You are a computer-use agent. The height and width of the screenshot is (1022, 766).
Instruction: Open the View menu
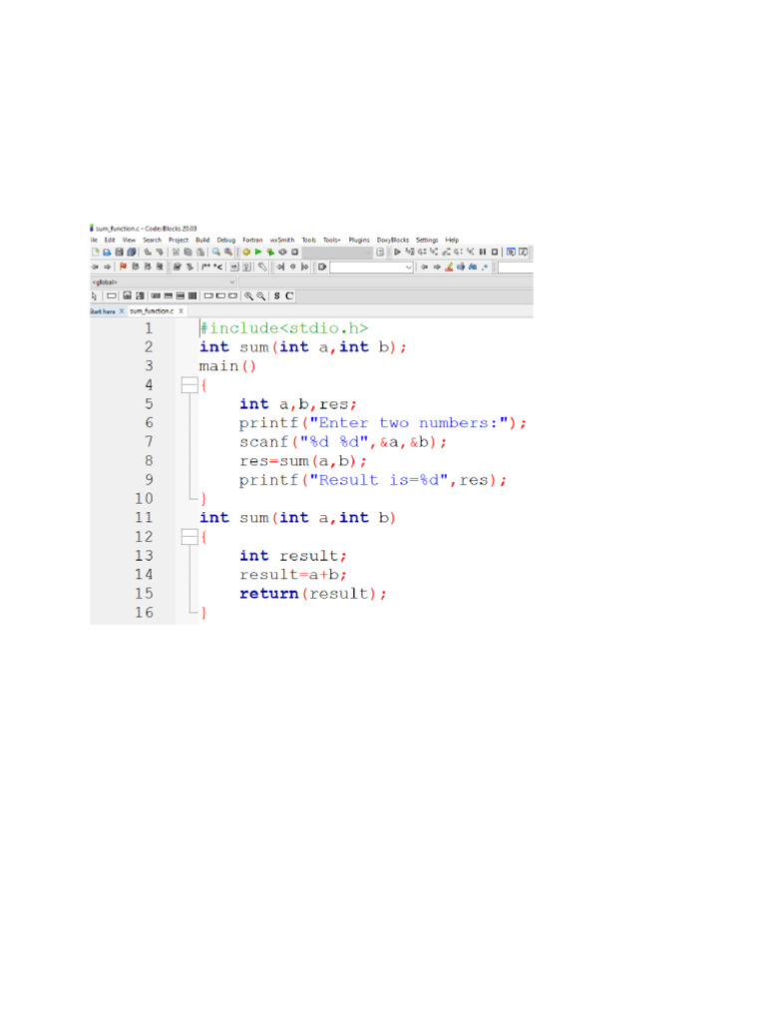click(129, 240)
